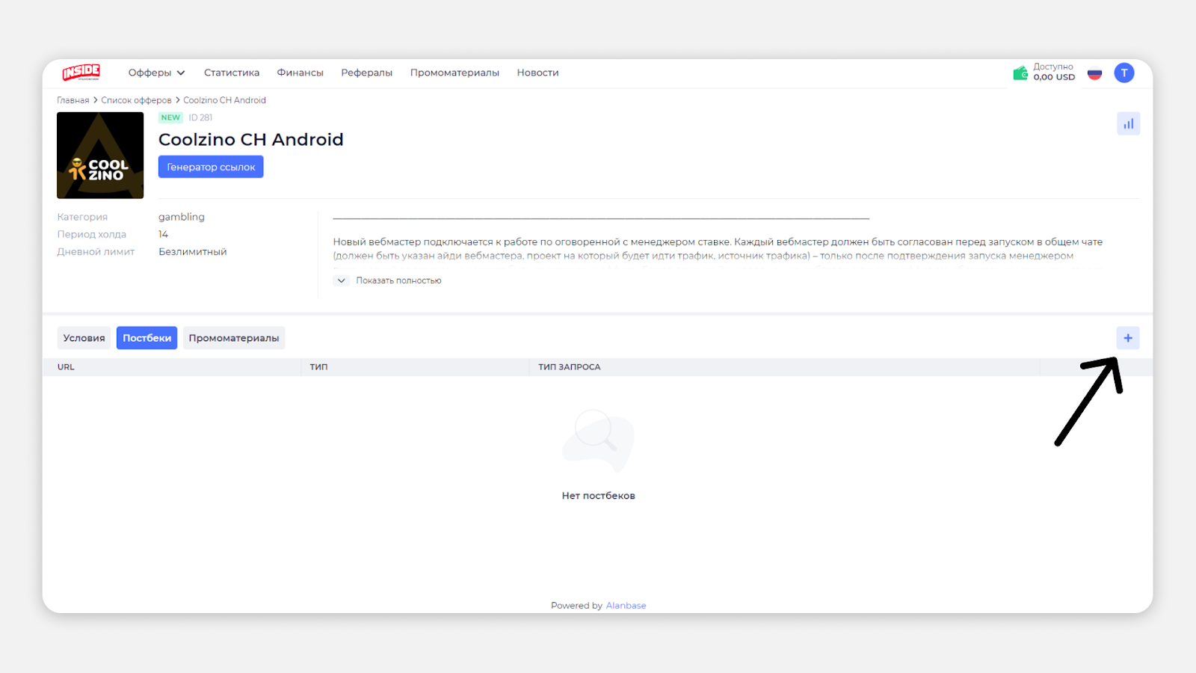Go to Список офферов breadcrumb
1196x673 pixels.
click(x=136, y=100)
